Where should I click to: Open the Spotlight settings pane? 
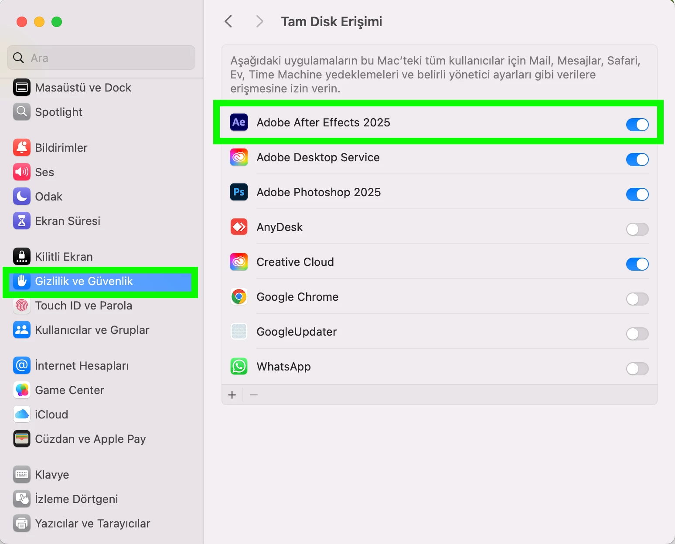[x=101, y=112]
